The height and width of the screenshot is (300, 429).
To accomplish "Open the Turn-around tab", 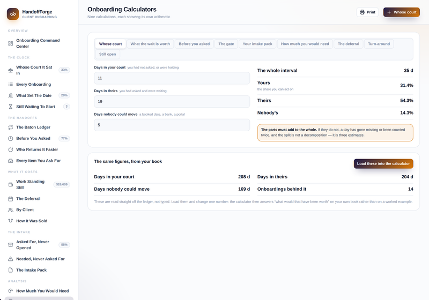I will point(379,44).
